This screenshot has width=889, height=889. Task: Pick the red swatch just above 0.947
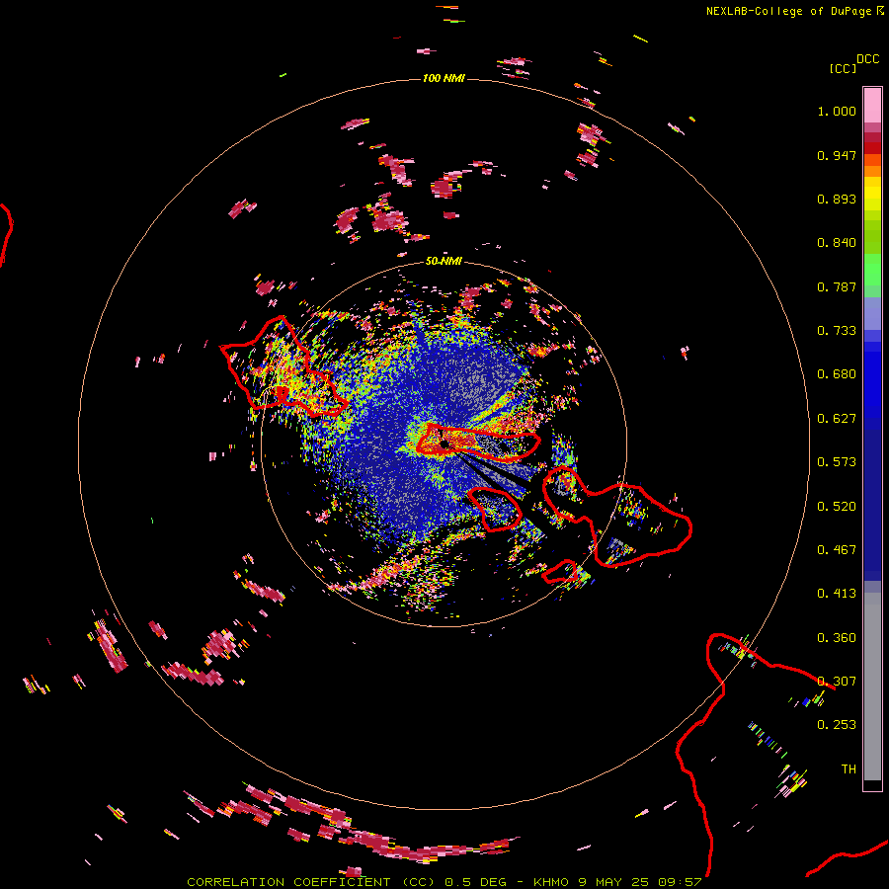[872, 148]
